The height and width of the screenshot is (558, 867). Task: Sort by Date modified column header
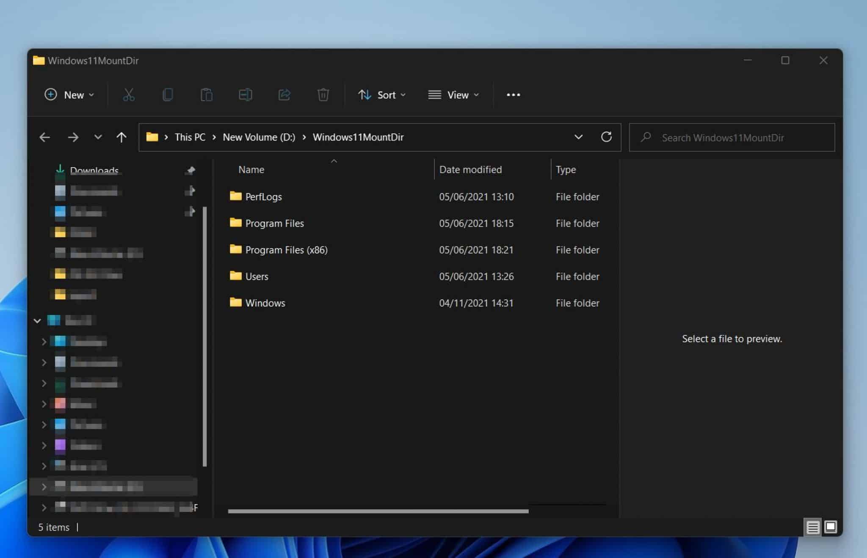[470, 170]
